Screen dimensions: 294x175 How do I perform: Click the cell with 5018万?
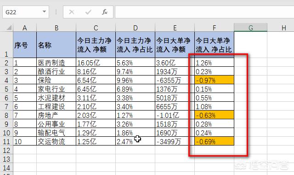click(175, 98)
